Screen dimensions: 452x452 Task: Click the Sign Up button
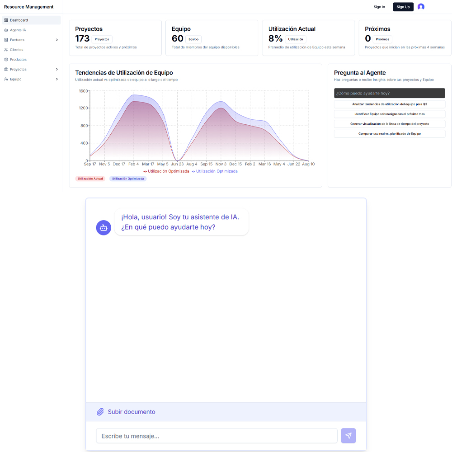pyautogui.click(x=403, y=7)
